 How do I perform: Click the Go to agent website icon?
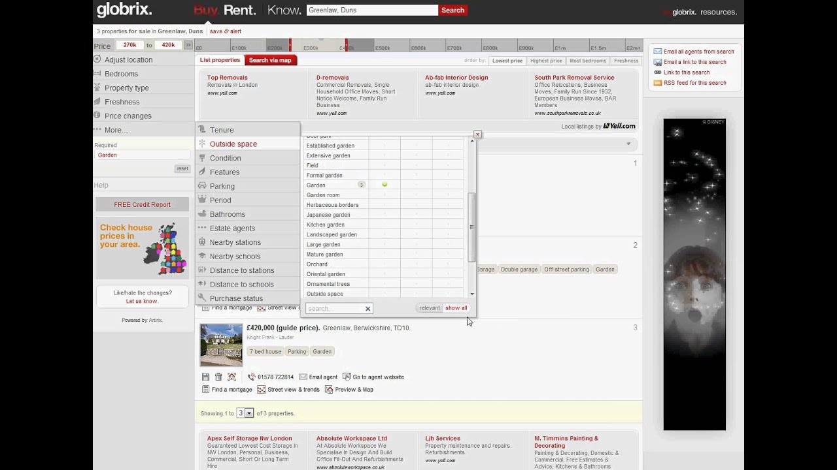tap(347, 377)
